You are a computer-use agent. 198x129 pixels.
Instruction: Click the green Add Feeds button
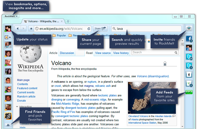click(189, 92)
